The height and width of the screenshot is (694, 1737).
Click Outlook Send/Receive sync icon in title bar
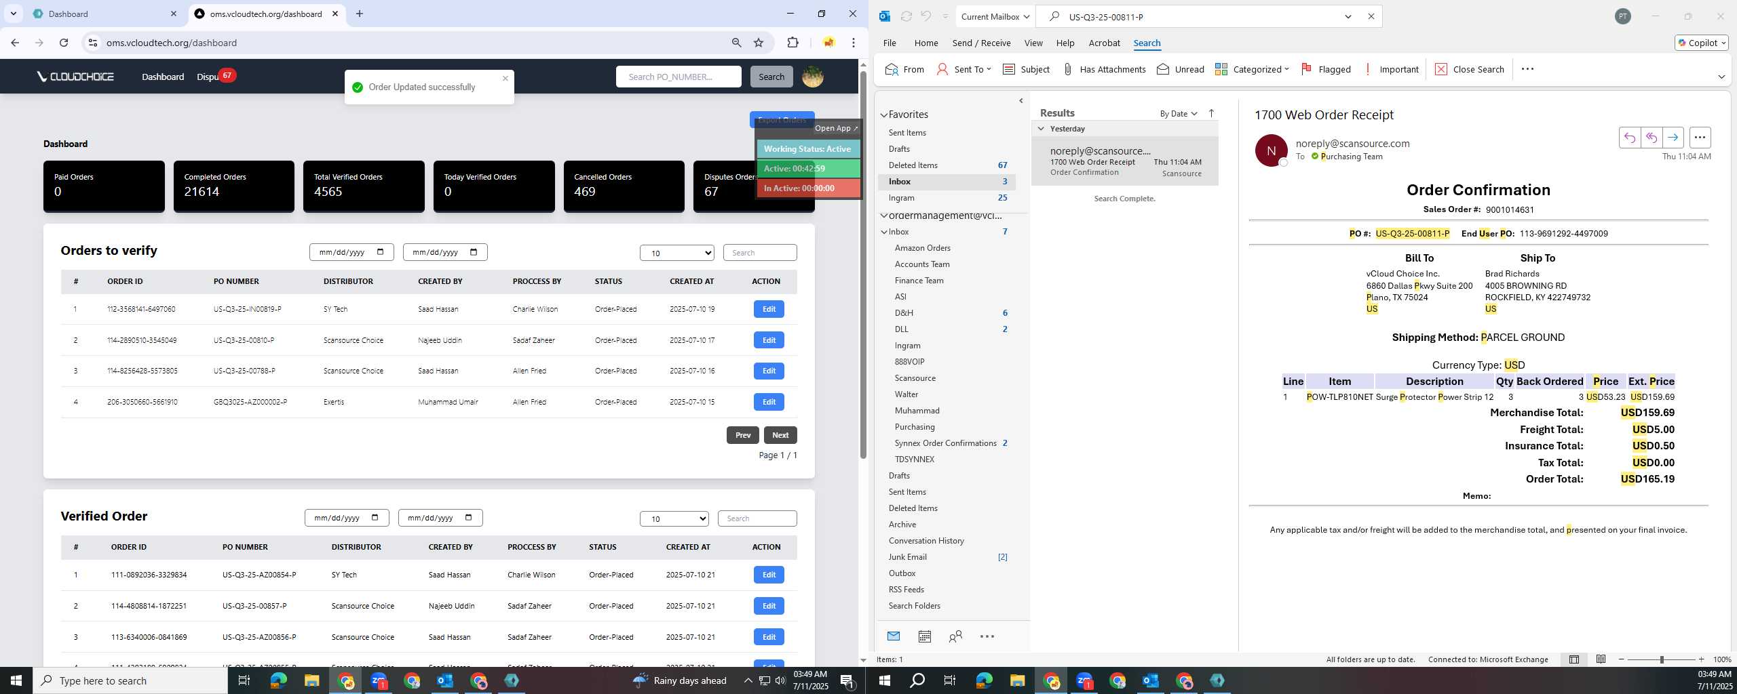click(906, 16)
